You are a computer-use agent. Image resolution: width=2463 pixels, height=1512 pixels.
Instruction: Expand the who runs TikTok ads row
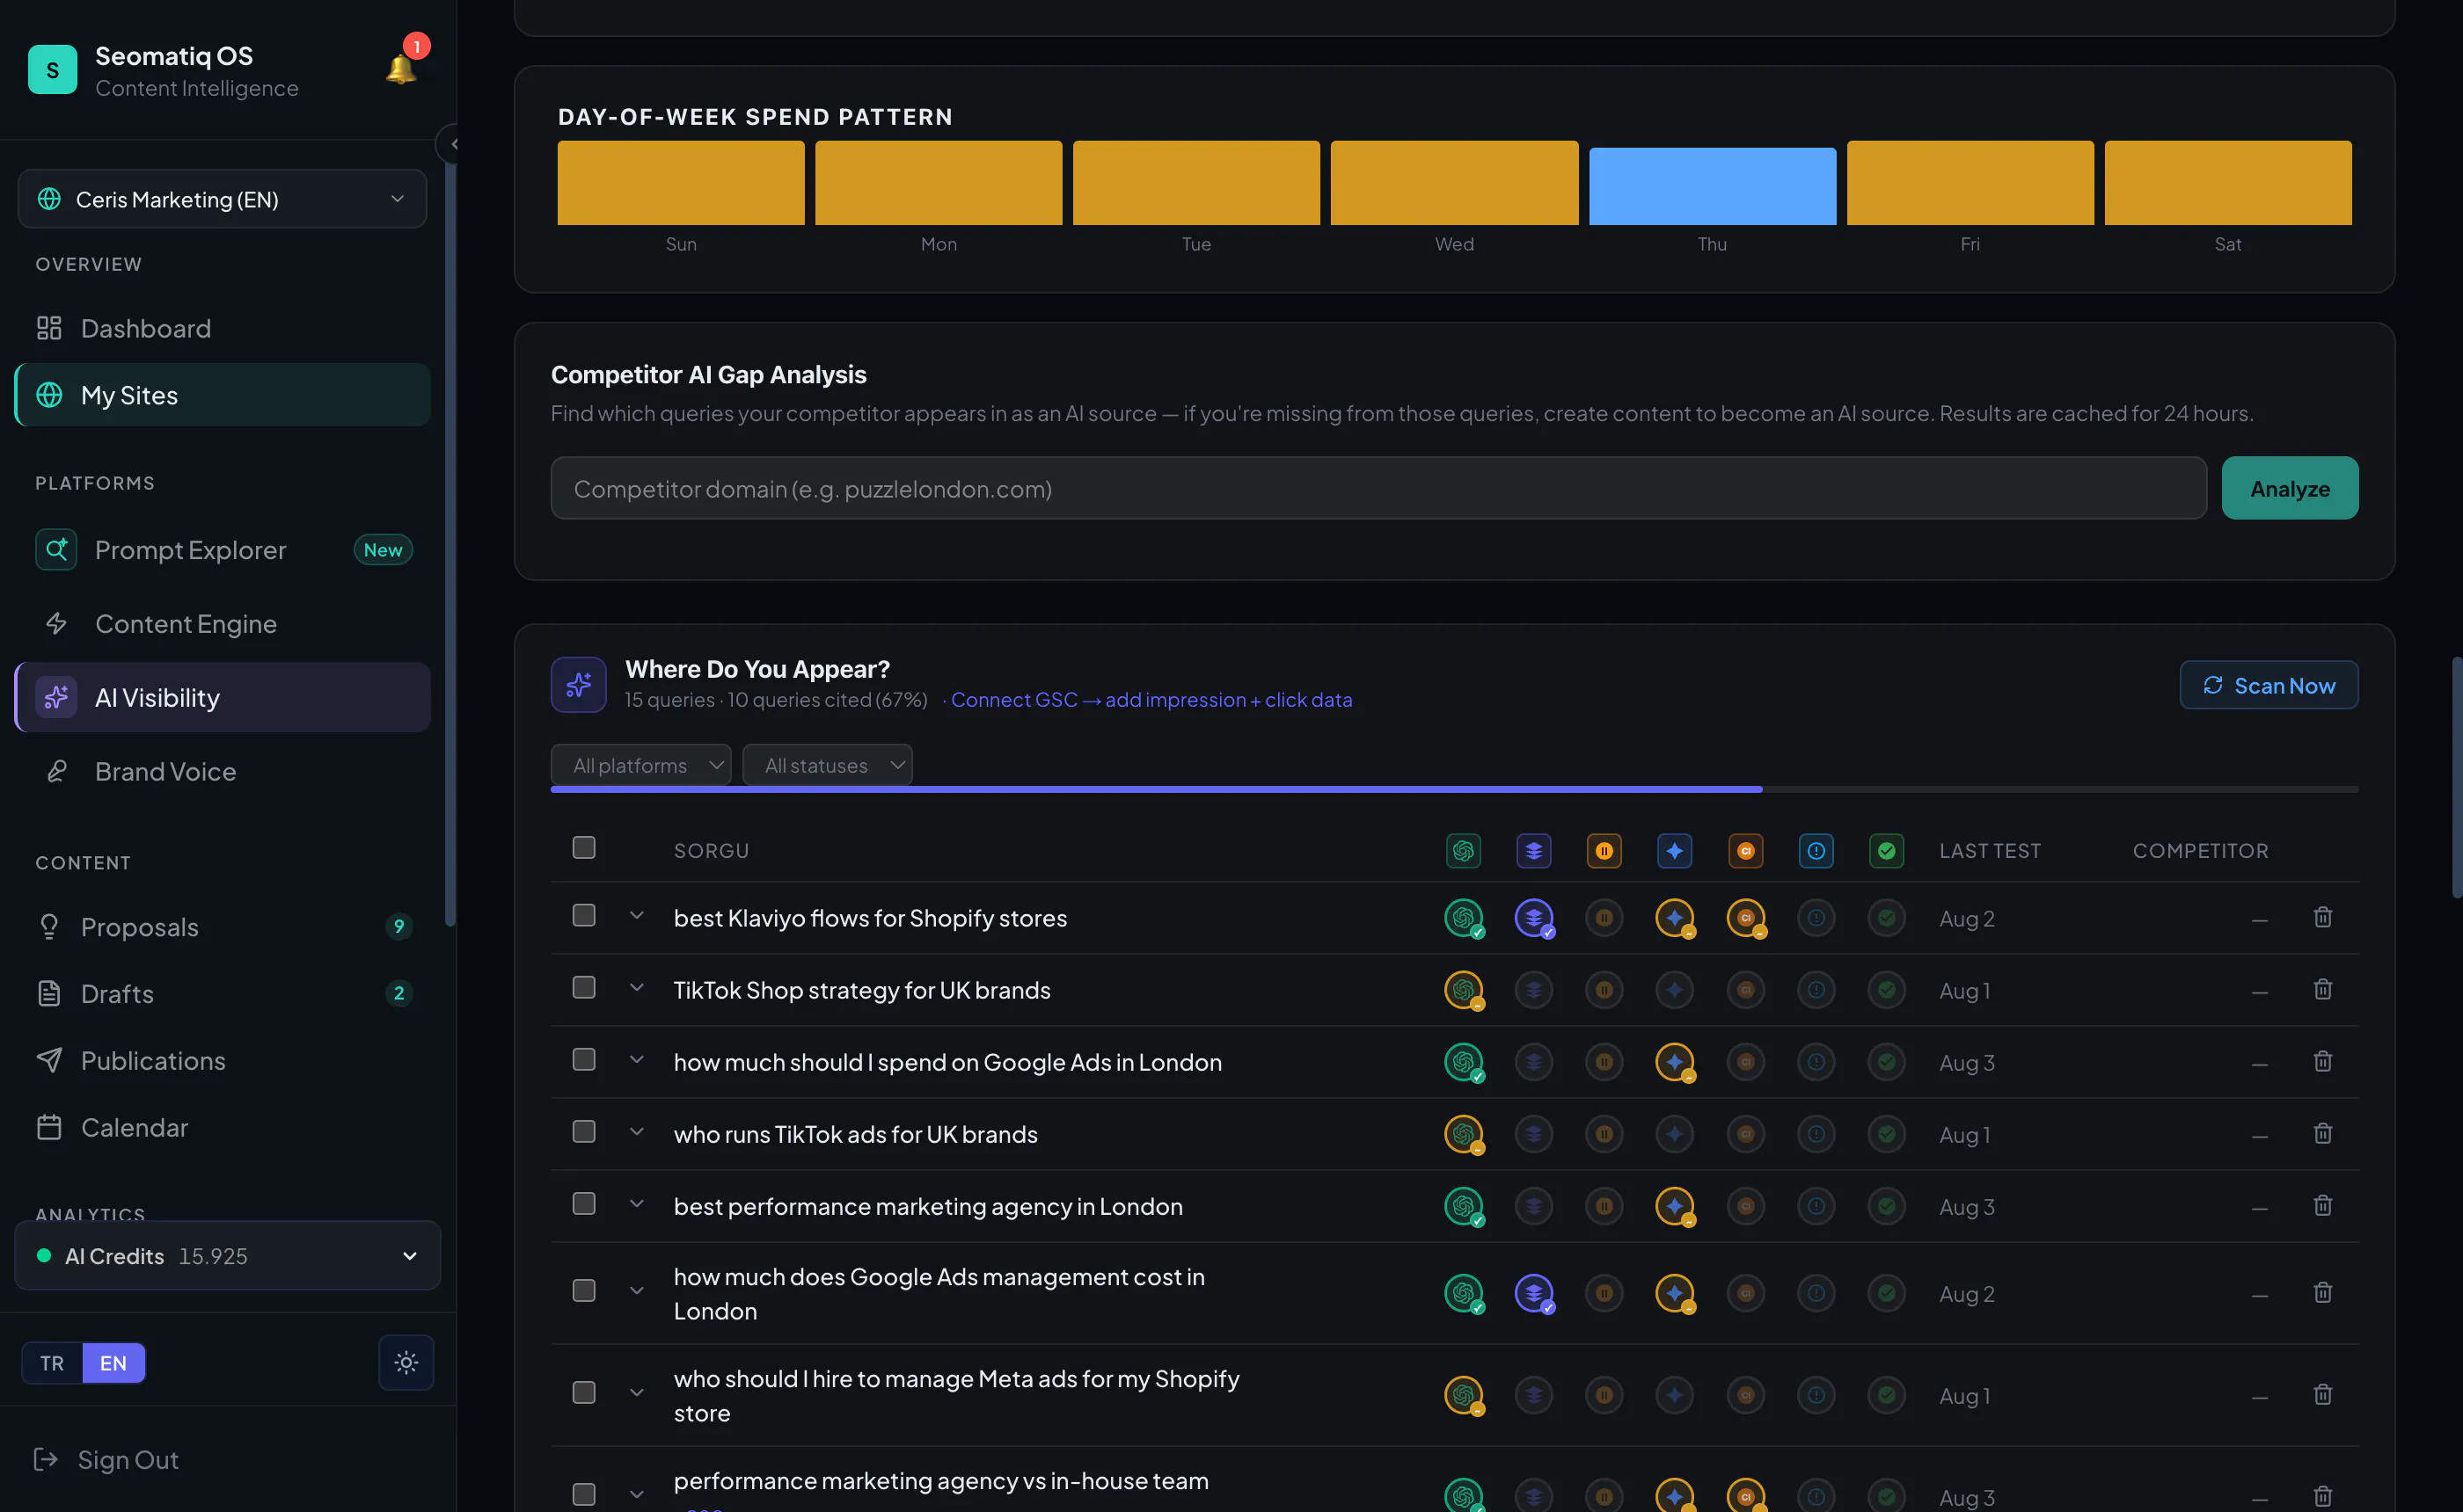pos(636,1132)
